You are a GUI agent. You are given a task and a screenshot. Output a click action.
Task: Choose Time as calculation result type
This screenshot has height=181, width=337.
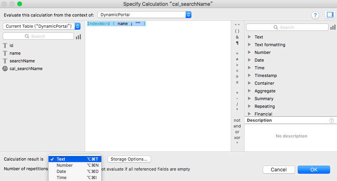click(75, 178)
